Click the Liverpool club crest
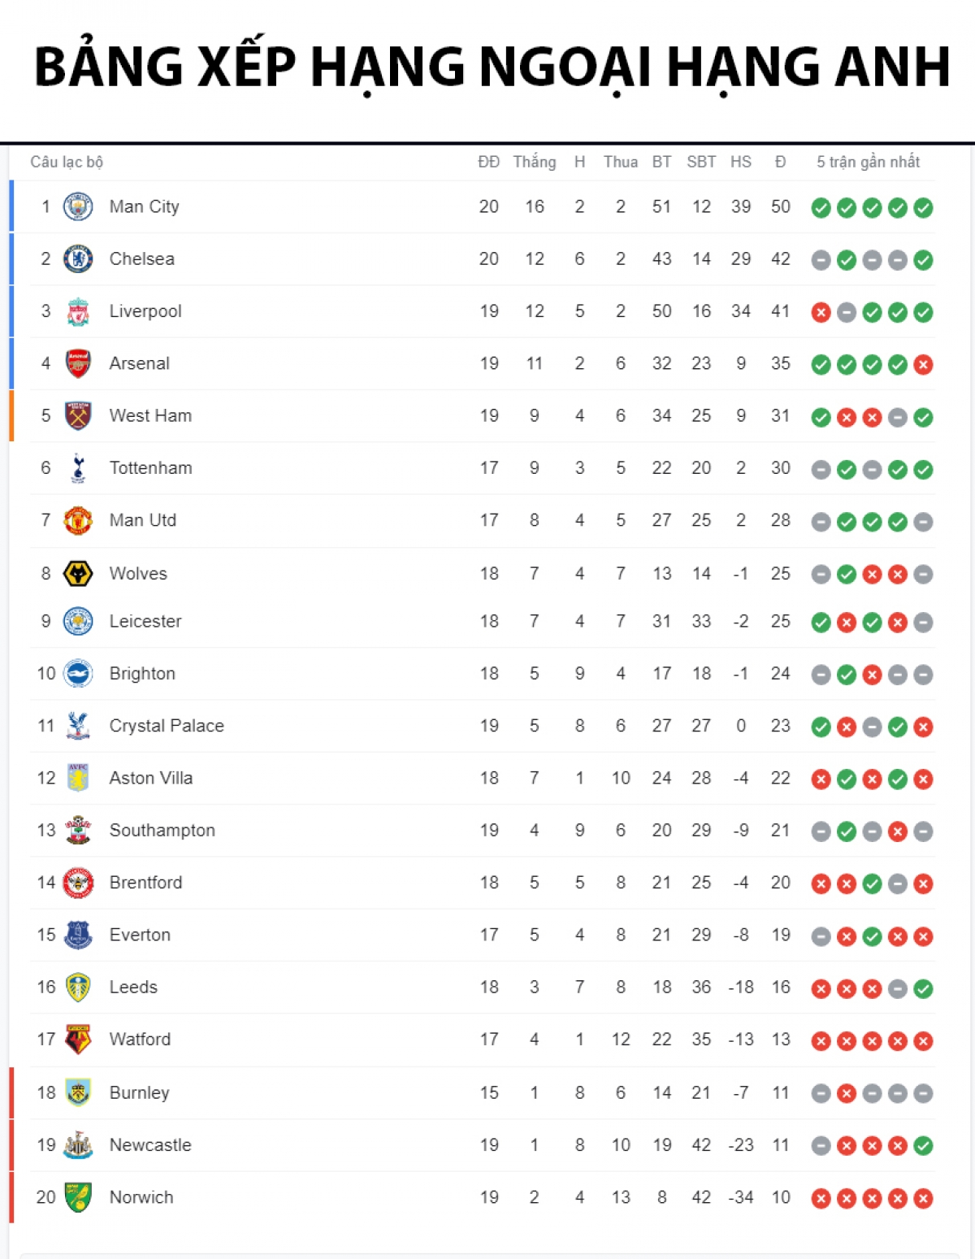Image resolution: width=975 pixels, height=1259 pixels. pyautogui.click(x=78, y=312)
